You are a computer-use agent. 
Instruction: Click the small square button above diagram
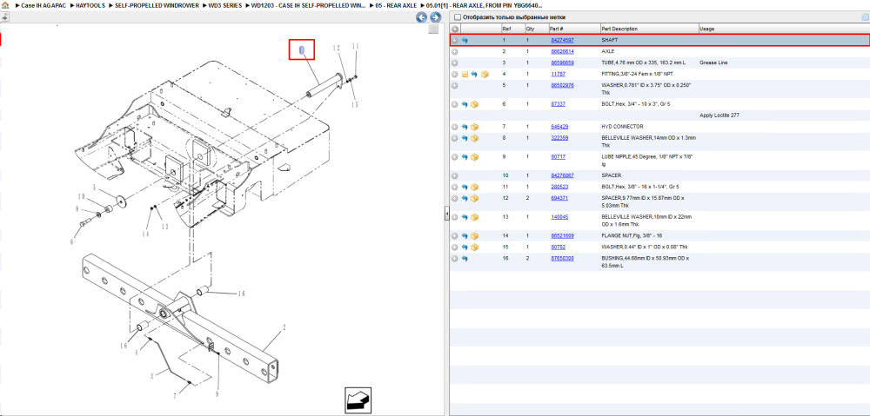click(x=434, y=30)
